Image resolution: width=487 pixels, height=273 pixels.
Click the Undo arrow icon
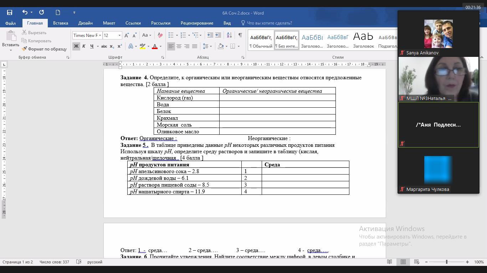25,12
